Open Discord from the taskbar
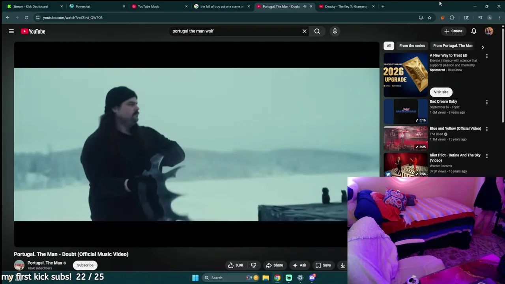 312,278
